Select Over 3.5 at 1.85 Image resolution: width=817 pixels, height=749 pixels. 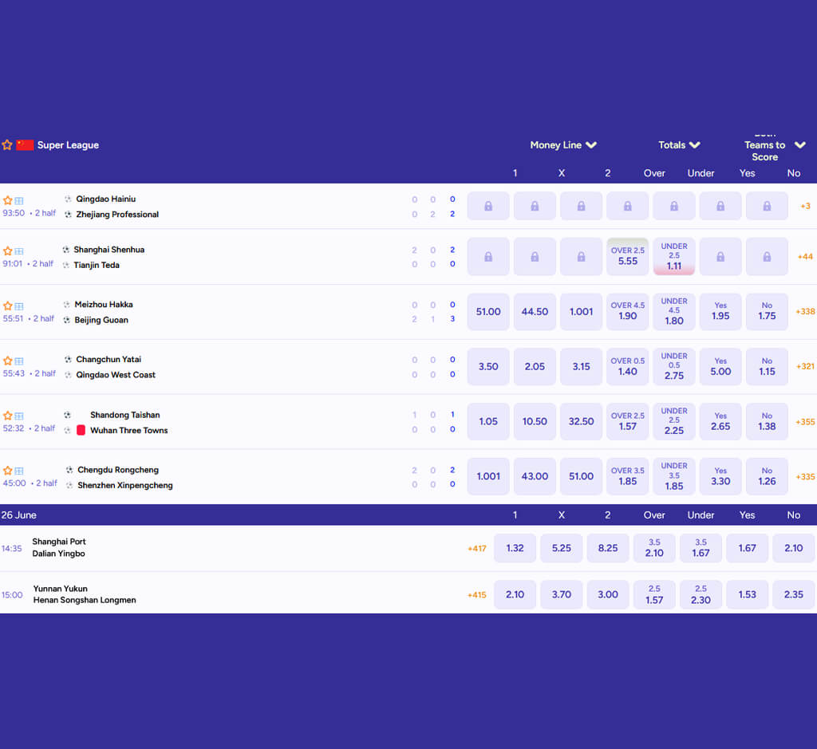(628, 476)
